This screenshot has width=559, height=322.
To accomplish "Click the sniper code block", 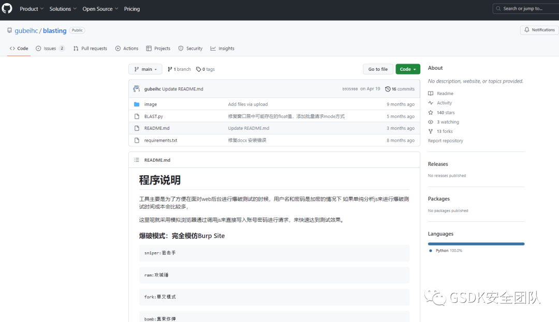I will (x=274, y=253).
